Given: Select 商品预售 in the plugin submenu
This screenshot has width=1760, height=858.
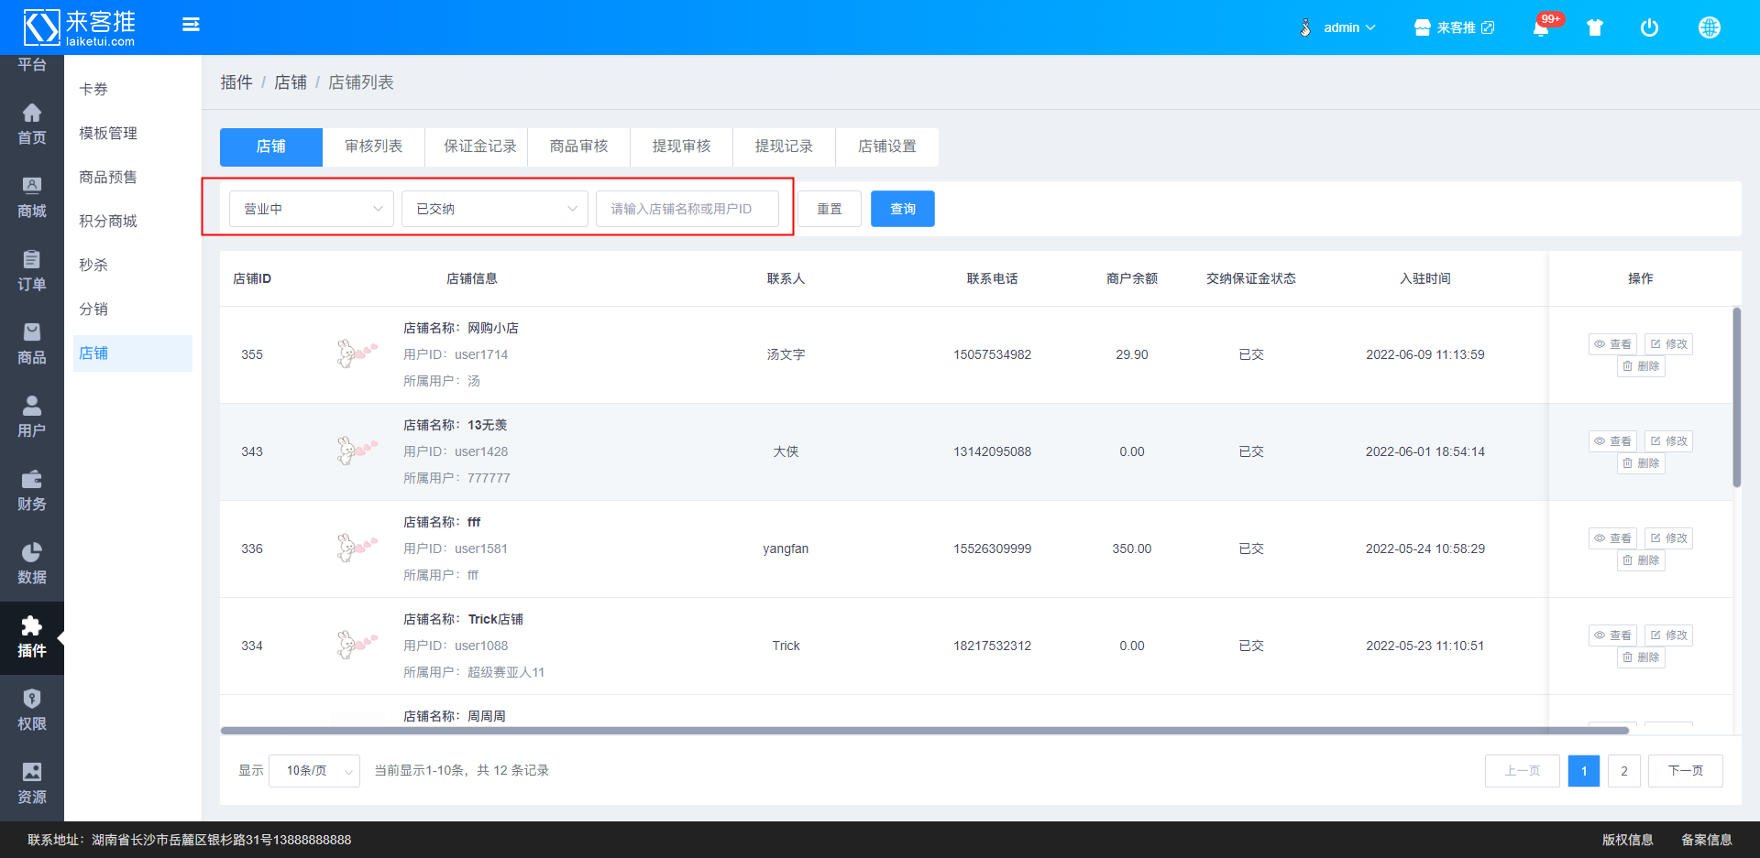Looking at the screenshot, I should [133, 178].
